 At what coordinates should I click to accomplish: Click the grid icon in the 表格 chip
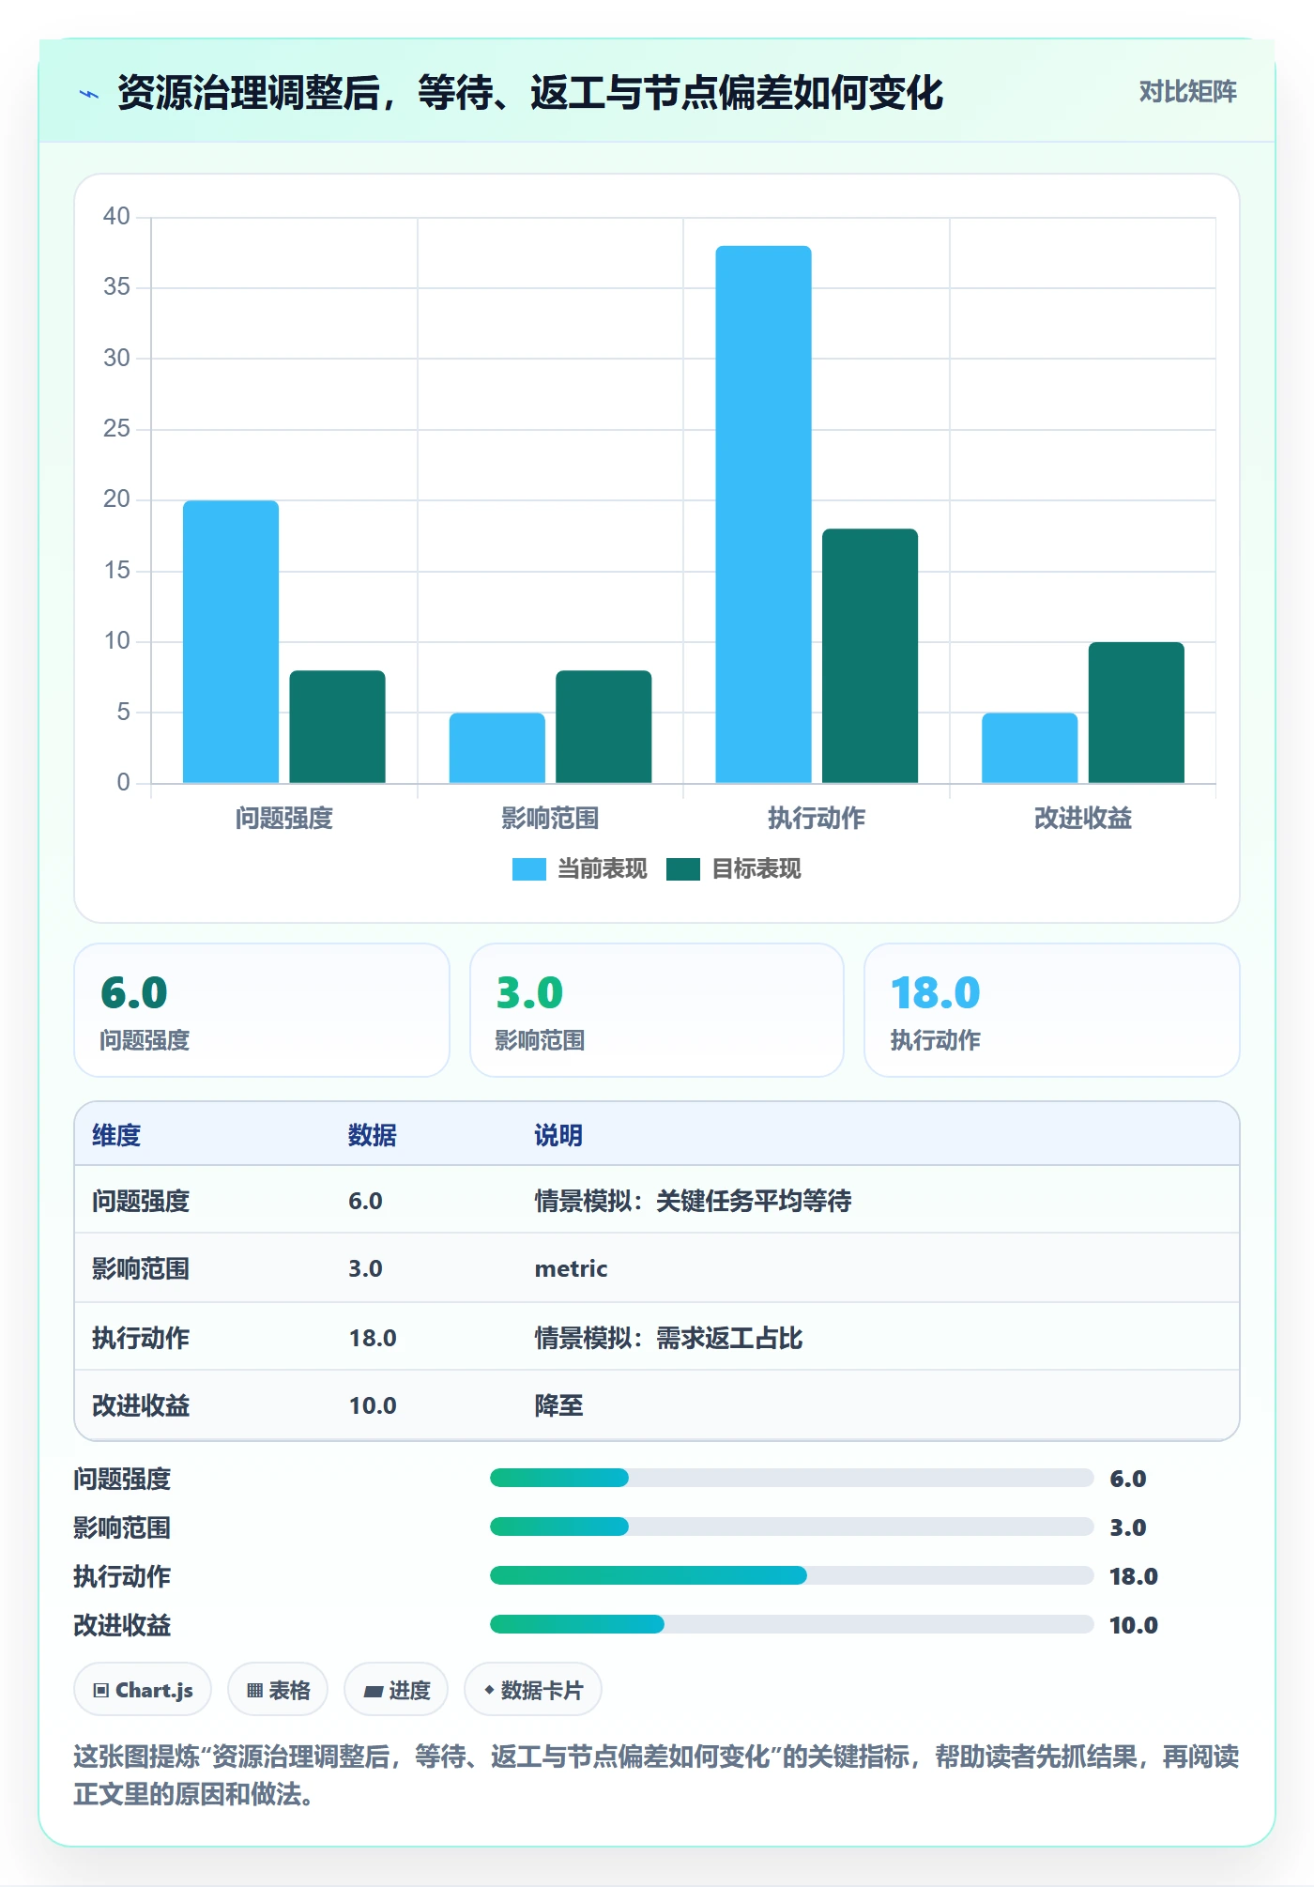[254, 1691]
